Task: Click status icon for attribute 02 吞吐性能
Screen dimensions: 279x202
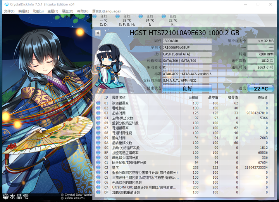Action: [x=98, y=108]
